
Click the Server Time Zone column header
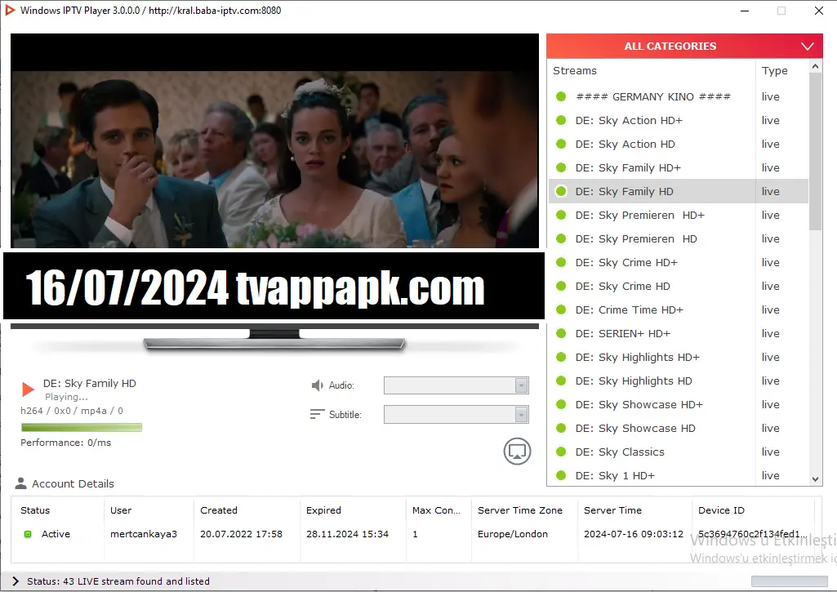click(520, 510)
